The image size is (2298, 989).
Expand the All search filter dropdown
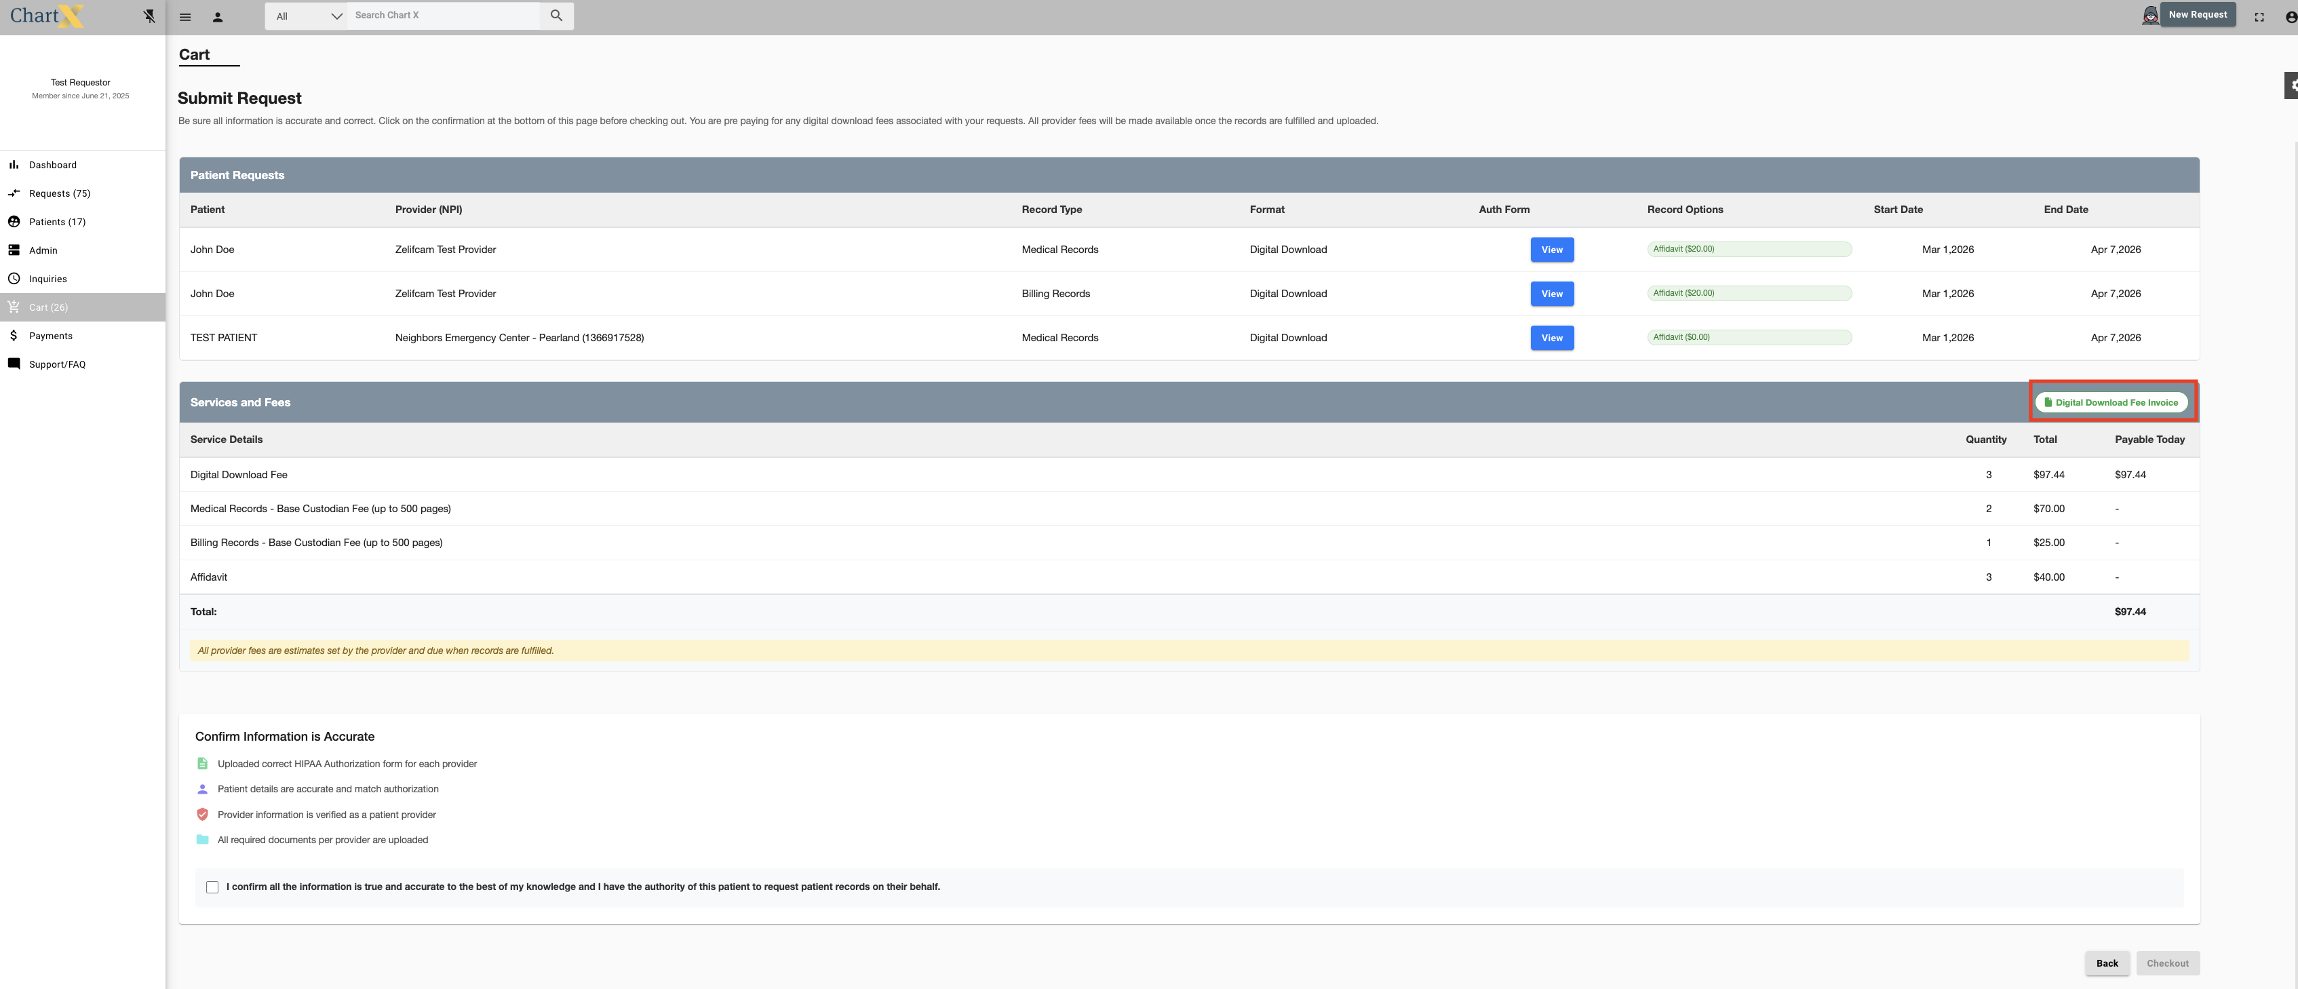(x=308, y=16)
